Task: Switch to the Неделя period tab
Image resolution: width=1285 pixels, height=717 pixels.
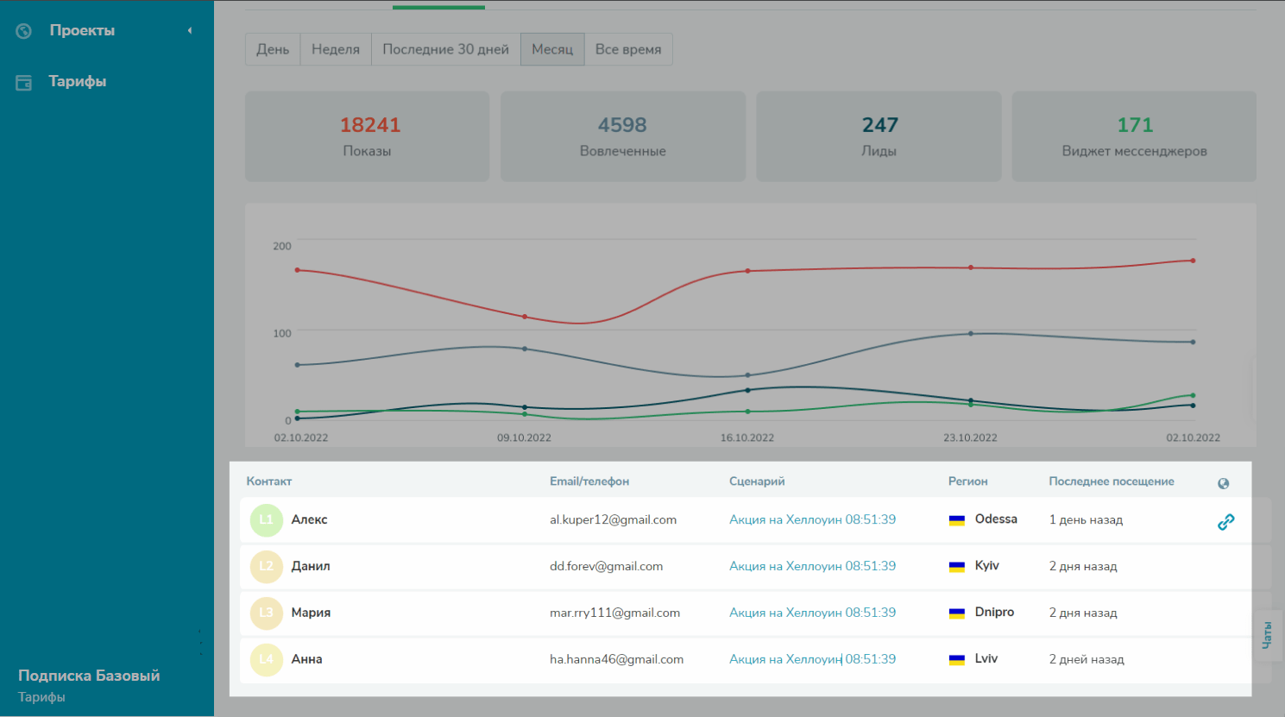Action: (x=336, y=49)
